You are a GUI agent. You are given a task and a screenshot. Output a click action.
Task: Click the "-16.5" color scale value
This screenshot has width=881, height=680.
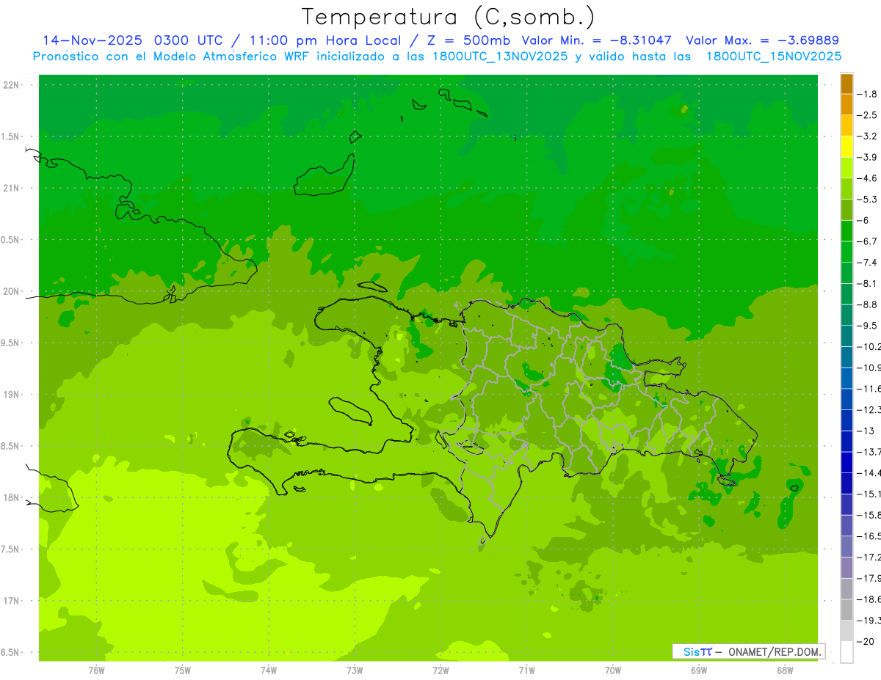tap(869, 536)
